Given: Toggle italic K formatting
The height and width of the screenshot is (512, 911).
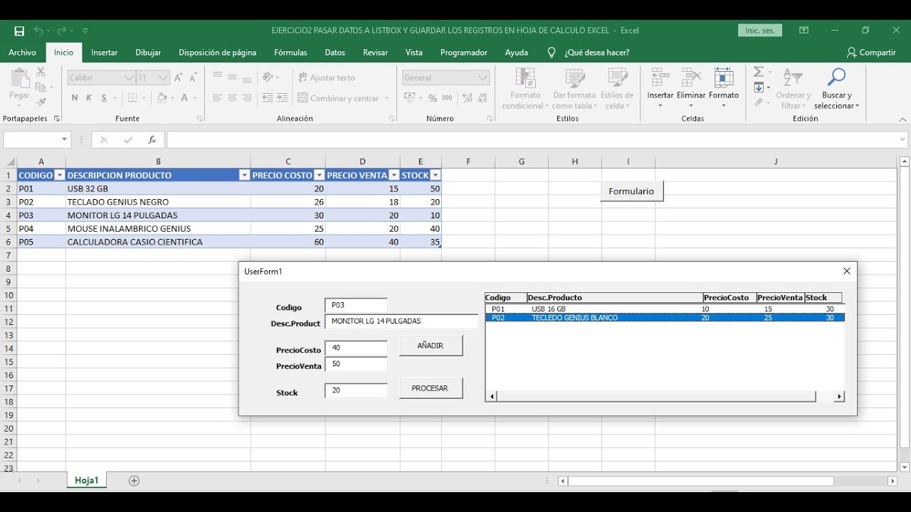Looking at the screenshot, I should click(x=89, y=98).
